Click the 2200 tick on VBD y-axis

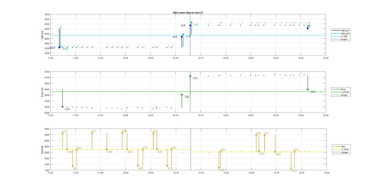[47, 24]
